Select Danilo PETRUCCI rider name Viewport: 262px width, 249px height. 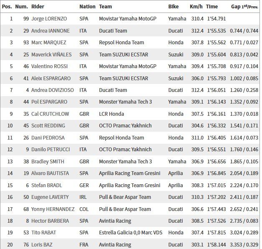tap(50, 150)
